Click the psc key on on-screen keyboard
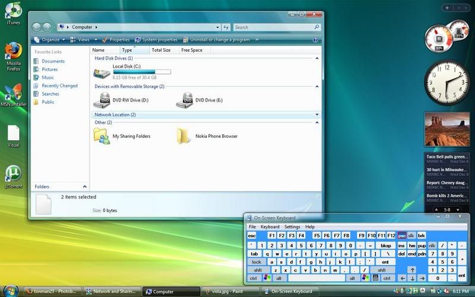Screen dimensions: 475x297 [x=402, y=235]
